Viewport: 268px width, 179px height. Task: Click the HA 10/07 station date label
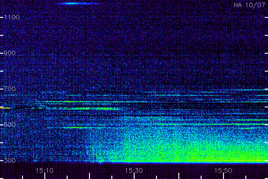[249, 5]
